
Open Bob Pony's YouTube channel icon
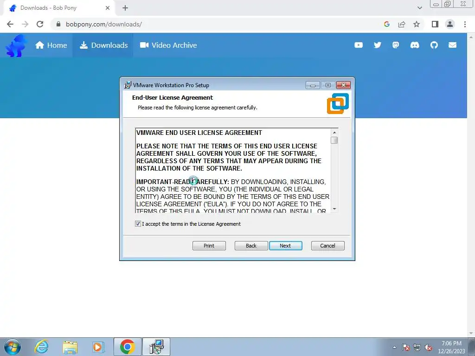[x=359, y=45]
